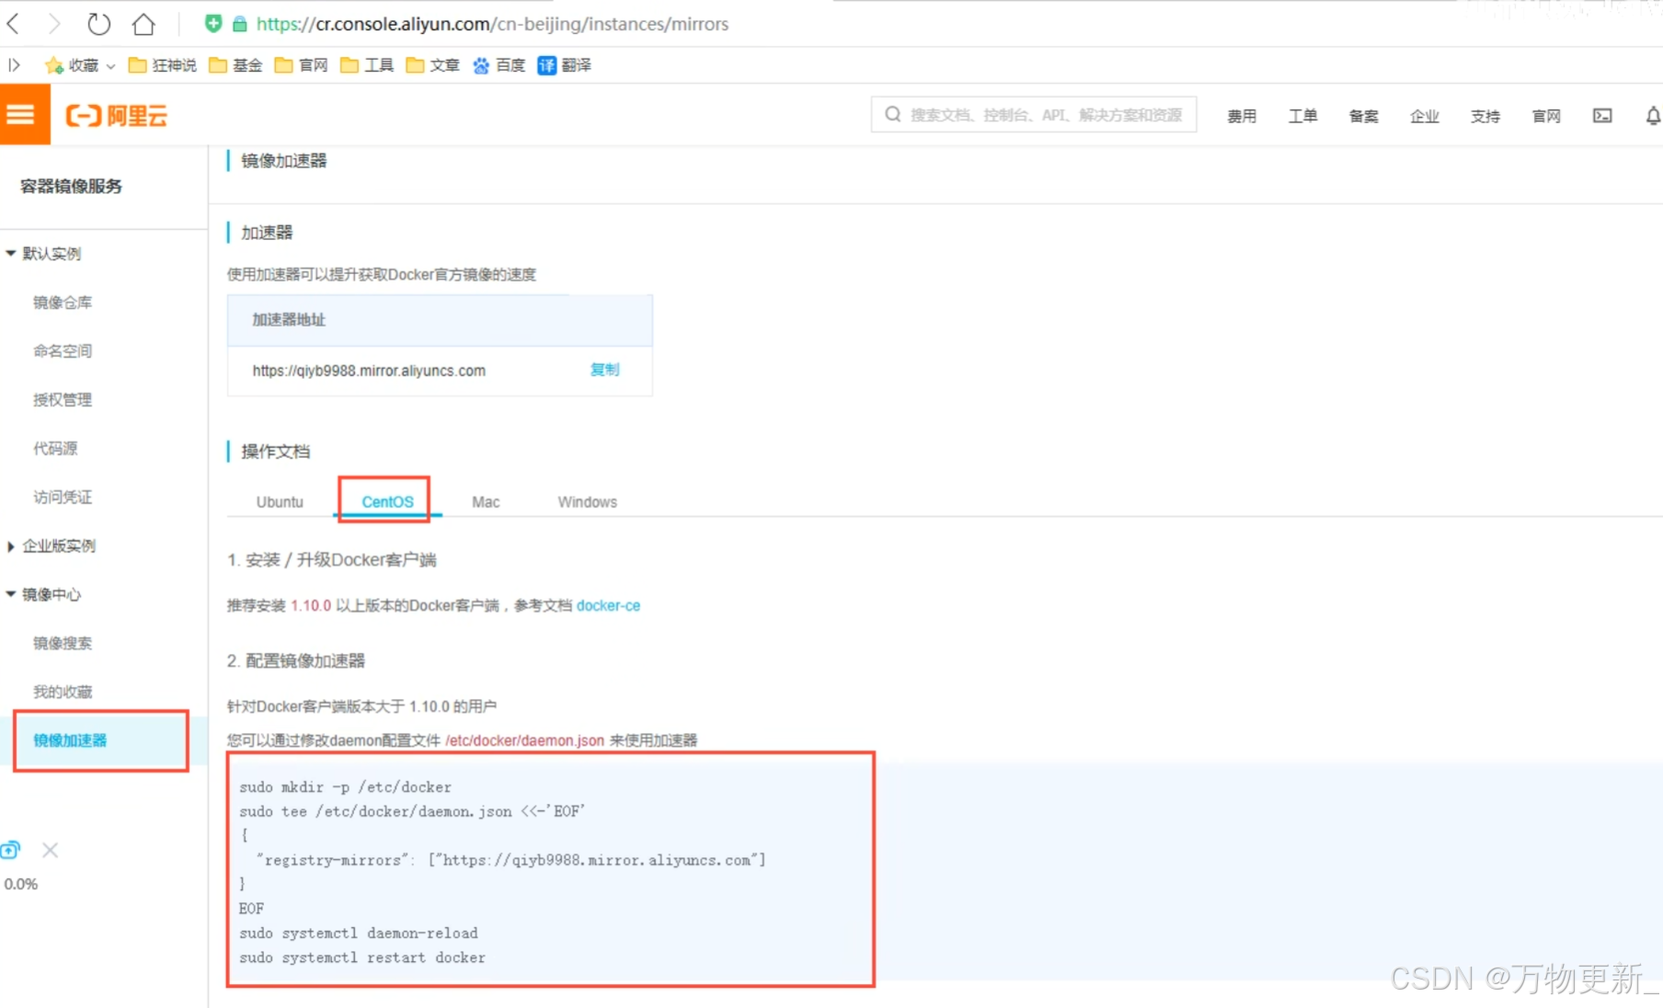Toggle the bookmarks sidebar arrow icon
The width and height of the screenshot is (1663, 1008).
click(x=14, y=64)
